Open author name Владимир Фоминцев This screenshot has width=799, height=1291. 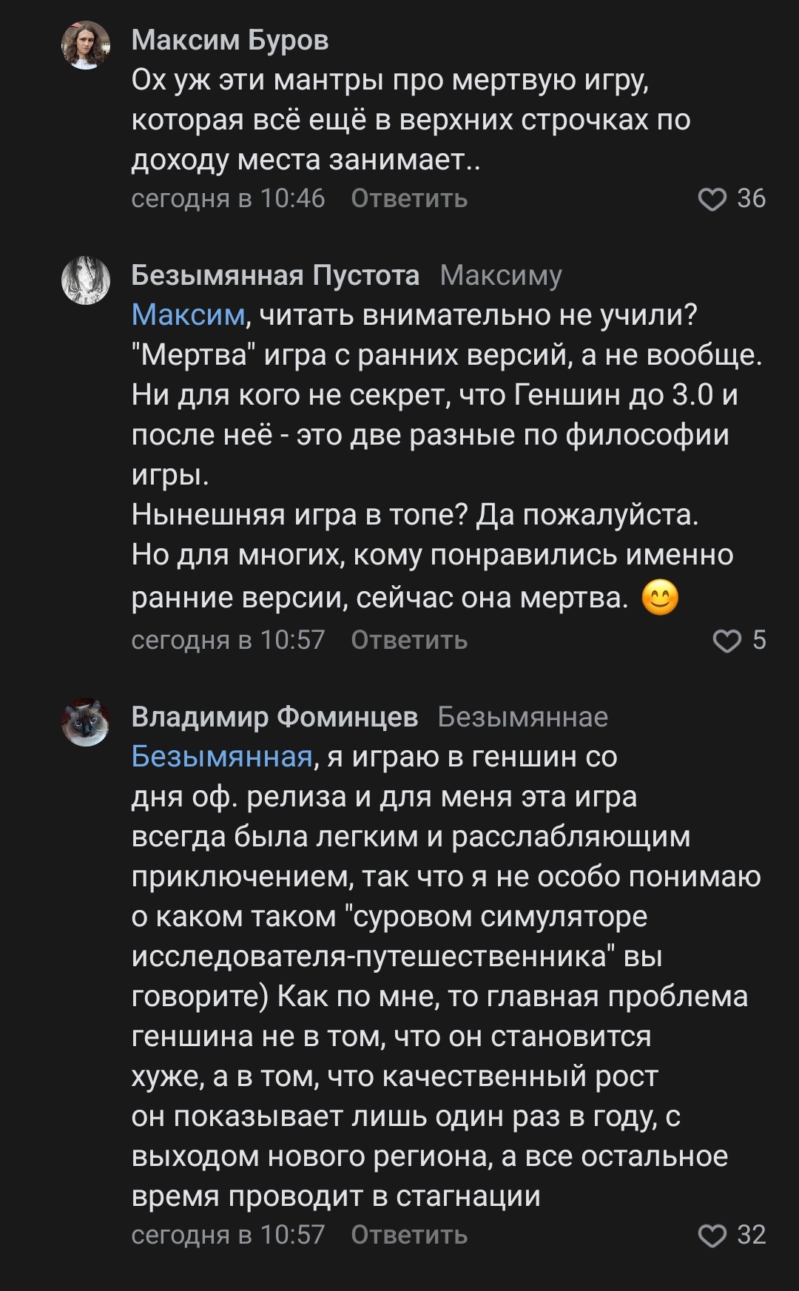[274, 717]
